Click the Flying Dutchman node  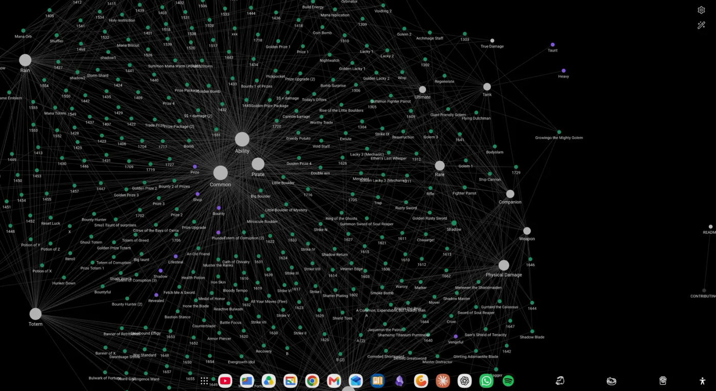[x=476, y=112]
